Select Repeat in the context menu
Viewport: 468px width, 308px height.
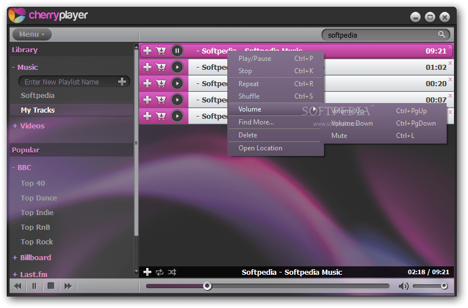[x=276, y=84]
